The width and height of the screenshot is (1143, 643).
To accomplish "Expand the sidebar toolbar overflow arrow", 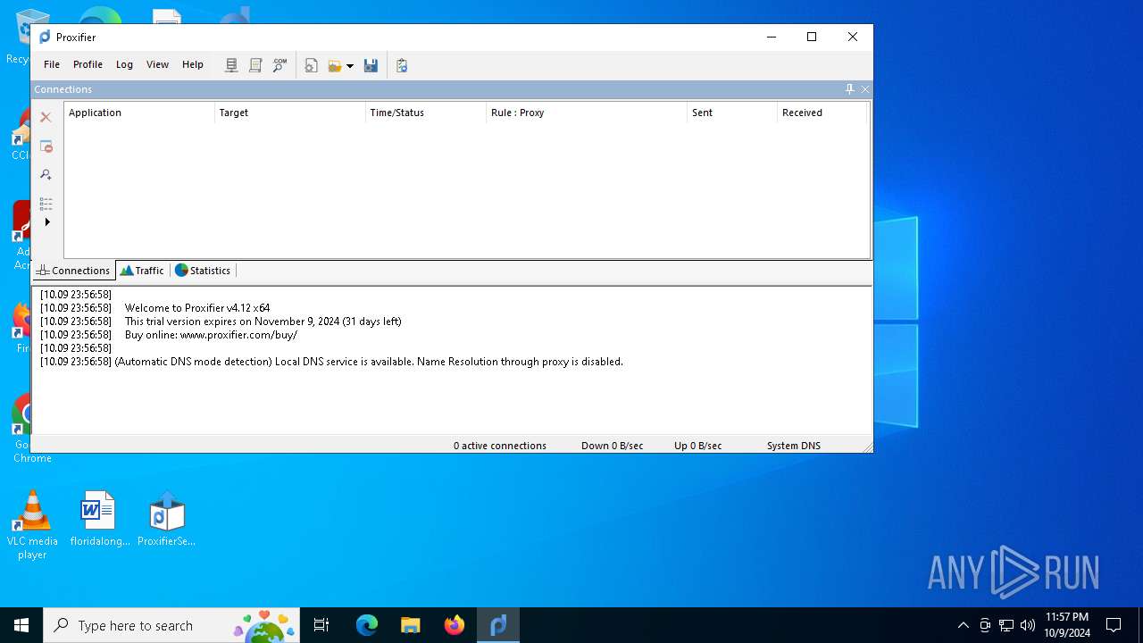I will pyautogui.click(x=47, y=221).
